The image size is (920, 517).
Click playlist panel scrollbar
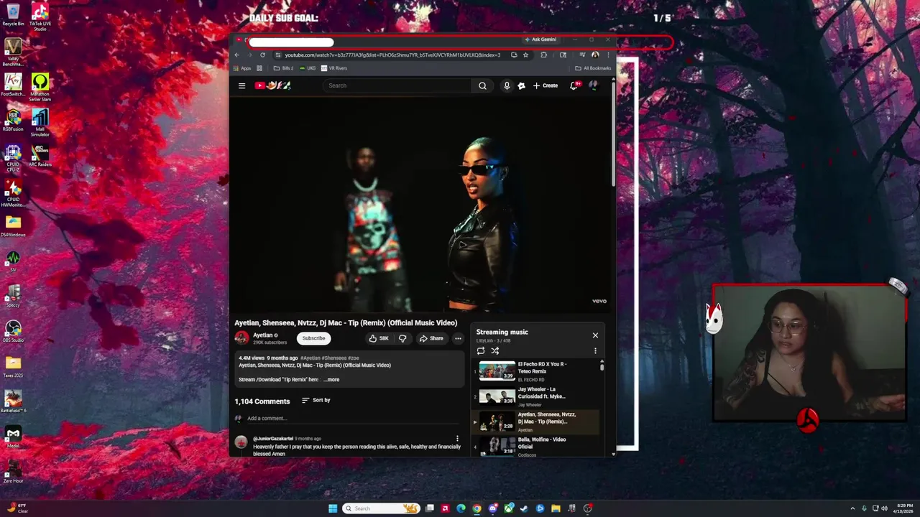pyautogui.click(x=602, y=367)
